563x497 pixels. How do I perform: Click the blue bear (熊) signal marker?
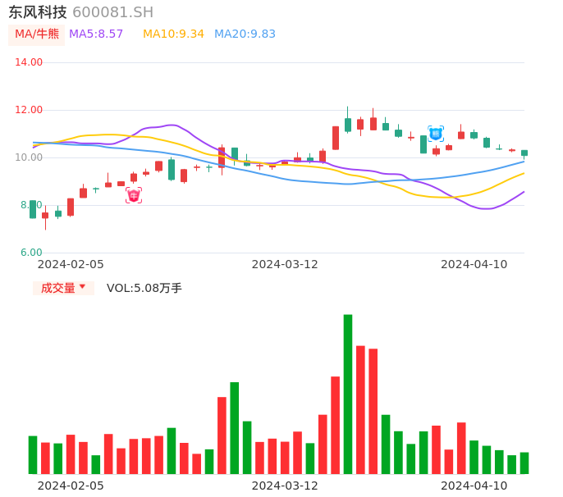(436, 134)
